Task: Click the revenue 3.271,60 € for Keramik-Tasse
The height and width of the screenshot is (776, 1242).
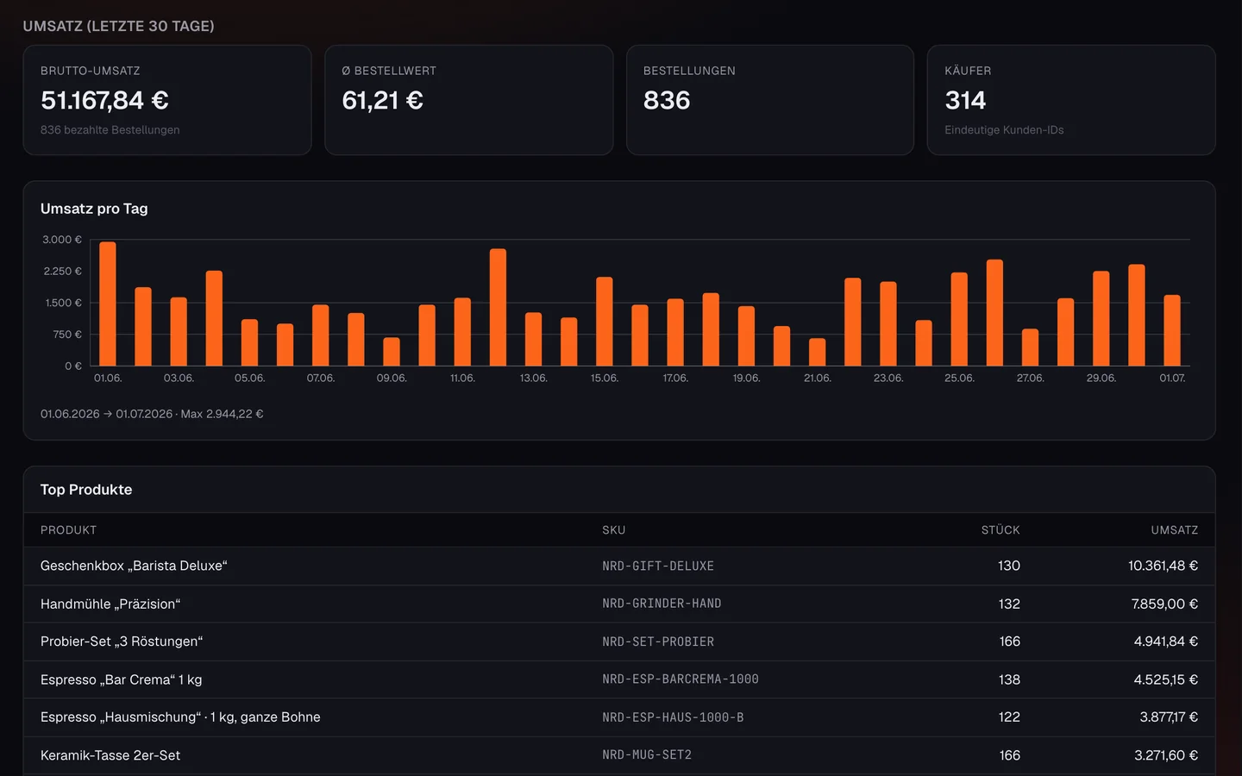Action: pyautogui.click(x=1166, y=755)
